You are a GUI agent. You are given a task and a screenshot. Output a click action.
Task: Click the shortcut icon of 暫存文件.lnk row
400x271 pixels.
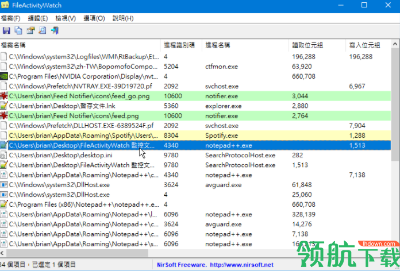point(4,106)
